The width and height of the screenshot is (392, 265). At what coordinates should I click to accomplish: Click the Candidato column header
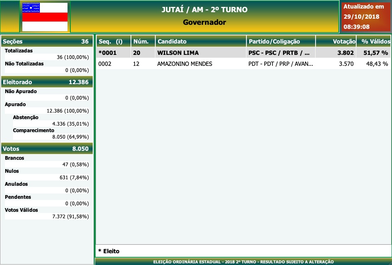(200, 41)
